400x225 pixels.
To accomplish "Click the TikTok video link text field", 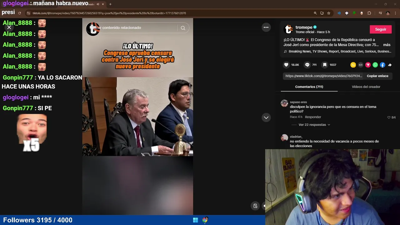I will [324, 76].
